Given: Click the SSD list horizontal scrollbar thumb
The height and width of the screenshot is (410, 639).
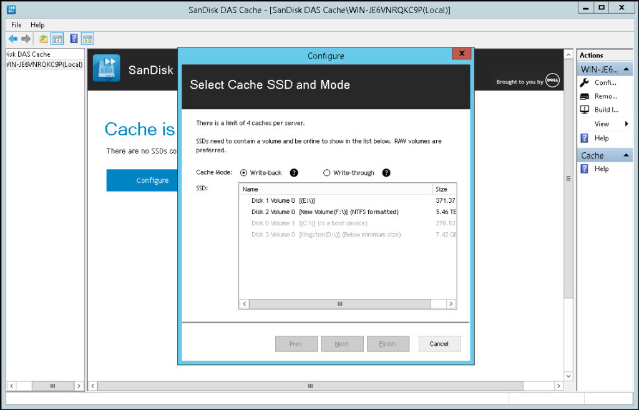Looking at the screenshot, I should [x=340, y=304].
